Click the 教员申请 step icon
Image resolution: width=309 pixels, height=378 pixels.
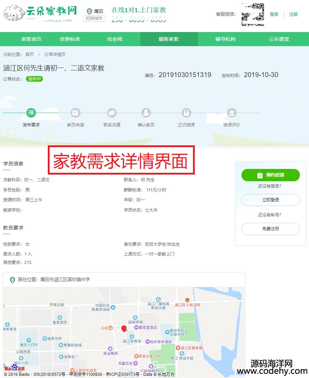(x=75, y=113)
